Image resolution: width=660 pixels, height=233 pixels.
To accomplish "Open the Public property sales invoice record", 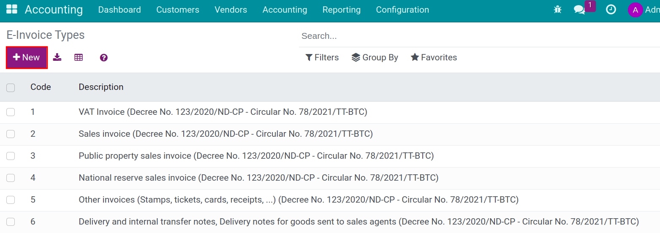I will coord(256,156).
